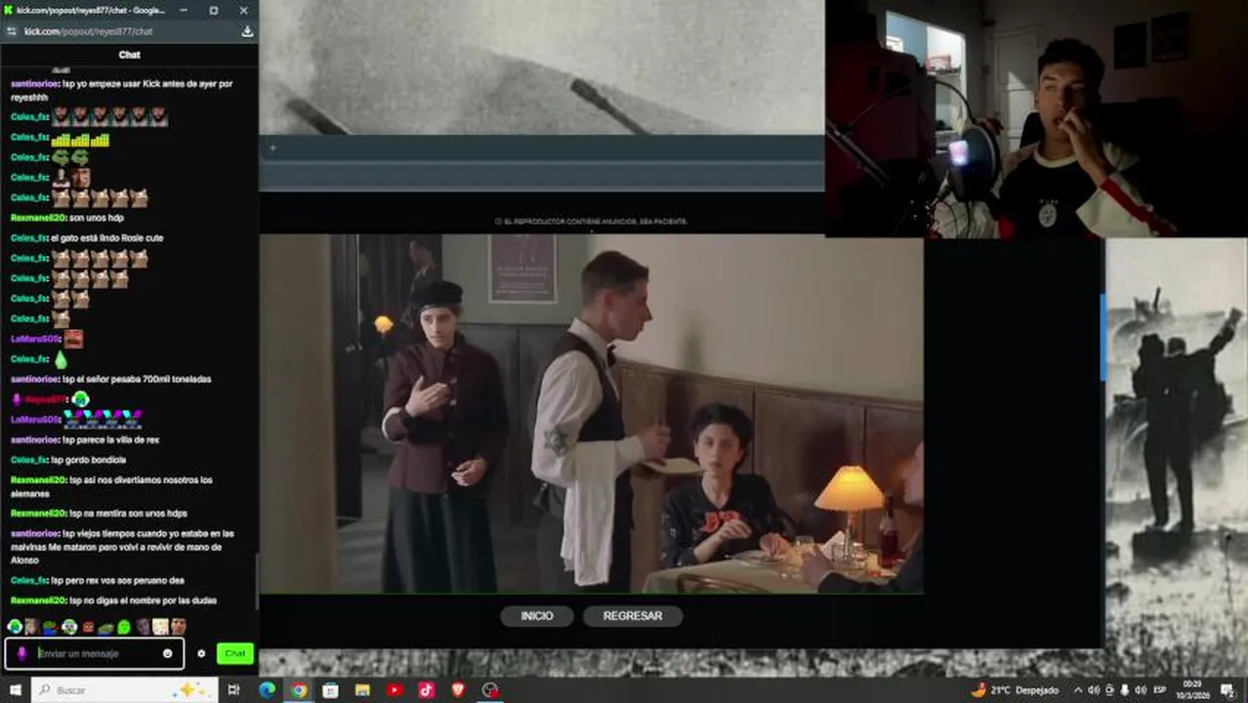
Task: Click the Kick favicon in the popout title bar
Action: [8, 10]
